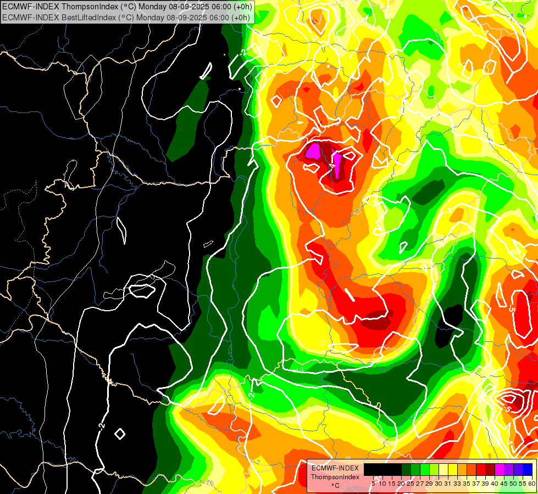538x494 pixels.
Task: Click legend tick value '15'
Action: click(x=392, y=484)
